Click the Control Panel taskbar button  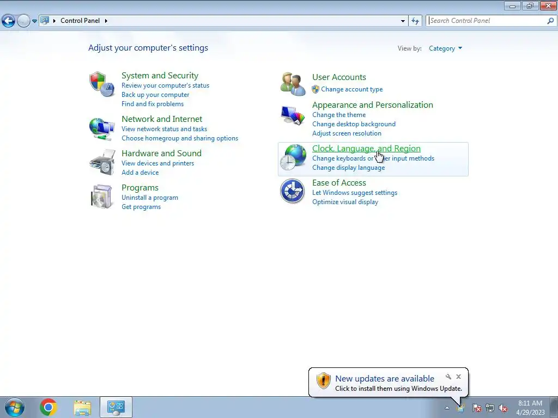[x=116, y=407]
